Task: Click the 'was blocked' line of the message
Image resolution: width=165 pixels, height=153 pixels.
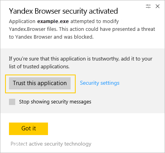Action: click(51, 37)
